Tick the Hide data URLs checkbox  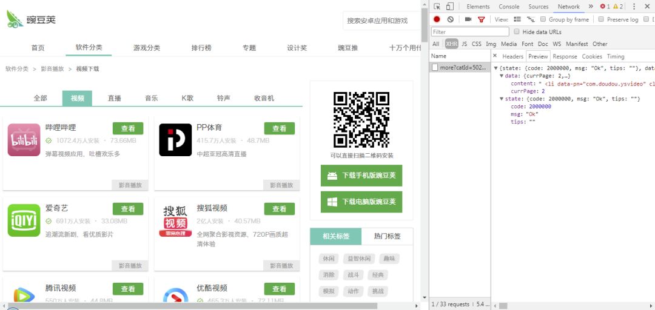(x=517, y=31)
